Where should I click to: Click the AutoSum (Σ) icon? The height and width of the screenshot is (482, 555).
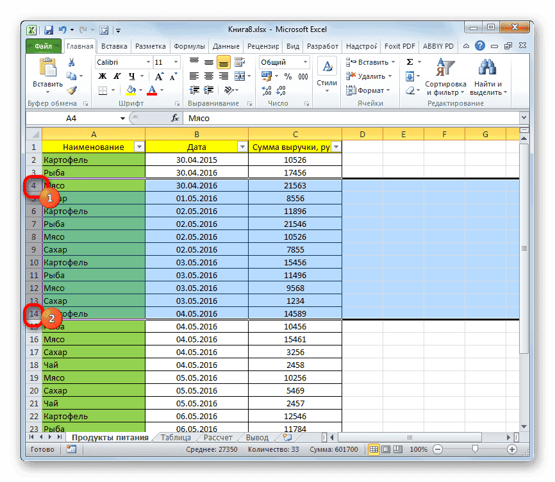click(408, 62)
